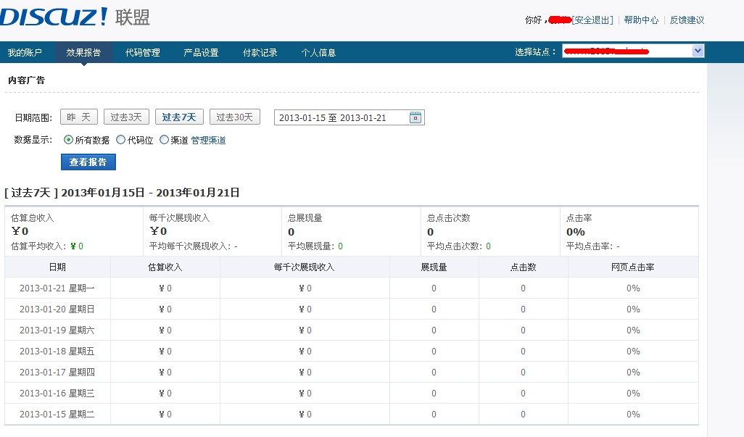Click the 估算总收入 summary label

(32, 218)
